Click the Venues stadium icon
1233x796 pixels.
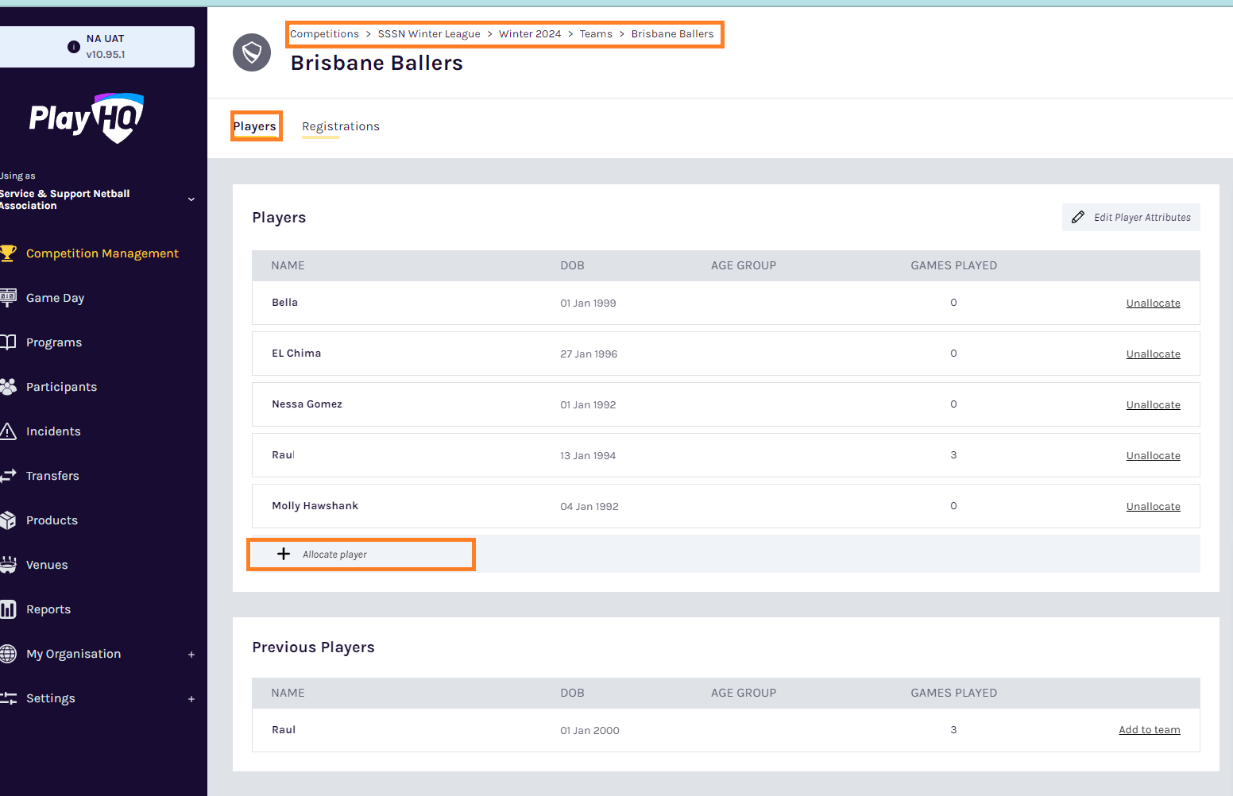click(8, 564)
